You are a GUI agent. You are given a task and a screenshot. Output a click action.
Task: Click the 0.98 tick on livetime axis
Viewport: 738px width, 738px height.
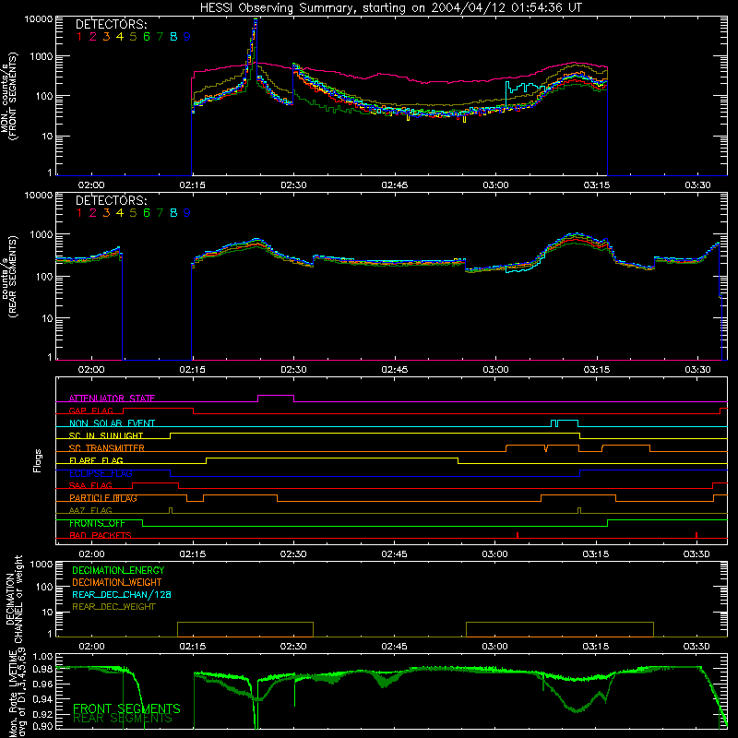coord(42,668)
